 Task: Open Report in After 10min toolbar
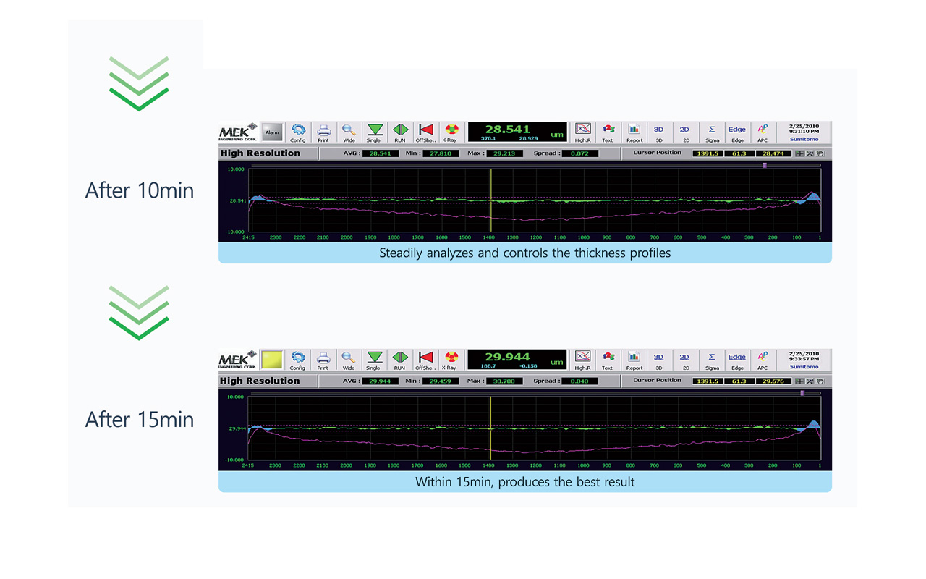634,132
